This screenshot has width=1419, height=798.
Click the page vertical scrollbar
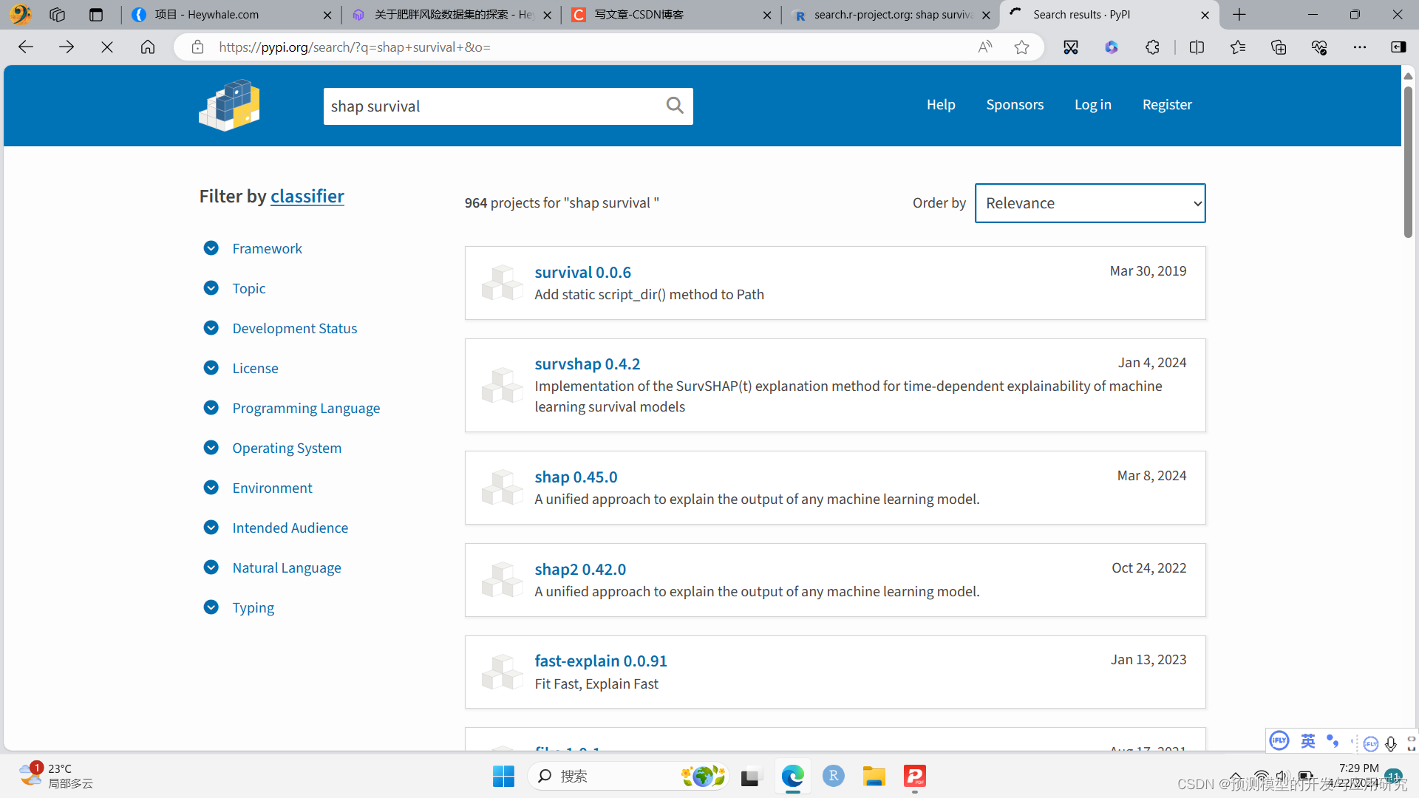pyautogui.click(x=1408, y=163)
